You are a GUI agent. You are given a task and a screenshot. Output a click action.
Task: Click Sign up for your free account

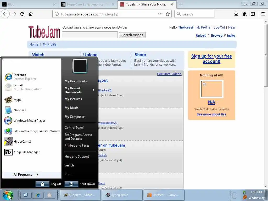point(211,59)
